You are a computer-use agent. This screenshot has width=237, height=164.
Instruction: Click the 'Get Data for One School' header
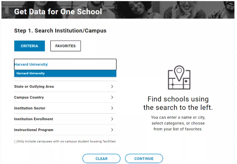(58, 12)
